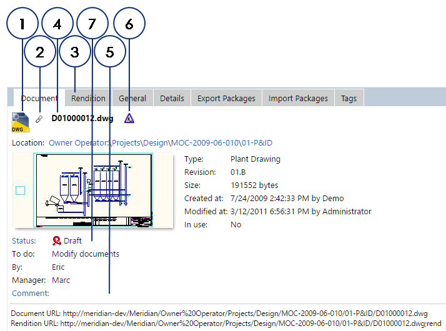Click the paperclip references icon
Image resolution: width=446 pixels, height=331 pixels.
point(39,119)
